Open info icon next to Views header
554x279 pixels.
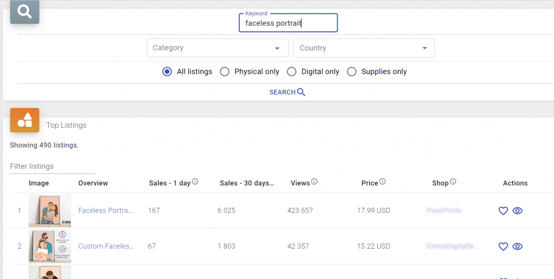click(314, 182)
